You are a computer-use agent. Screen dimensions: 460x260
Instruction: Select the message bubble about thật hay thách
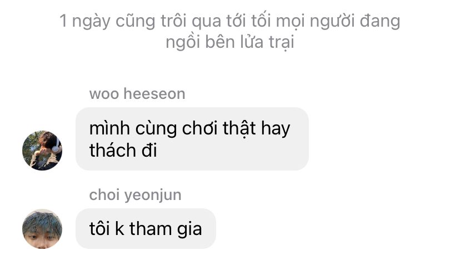192,139
